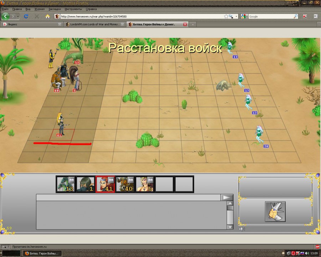This screenshot has width=321, height=257.
Task: Click the swap arrows on the hydra portrait
Action: (71, 180)
